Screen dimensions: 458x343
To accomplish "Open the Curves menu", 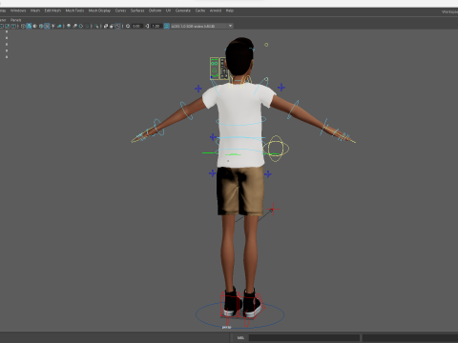I will pyautogui.click(x=120, y=10).
